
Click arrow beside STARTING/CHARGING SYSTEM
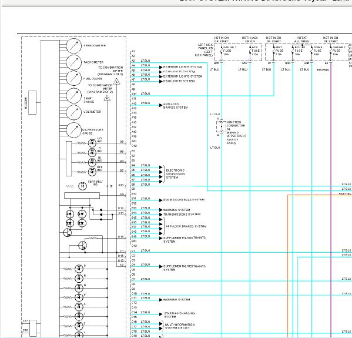click(x=161, y=314)
